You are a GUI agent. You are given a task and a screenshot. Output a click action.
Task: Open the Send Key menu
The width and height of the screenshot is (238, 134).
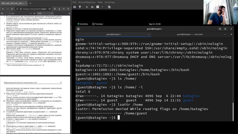click(109, 2)
